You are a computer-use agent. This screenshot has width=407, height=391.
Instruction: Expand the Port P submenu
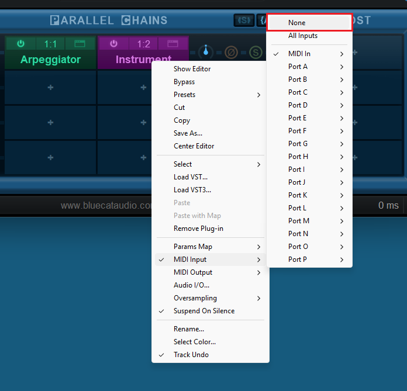click(309, 259)
